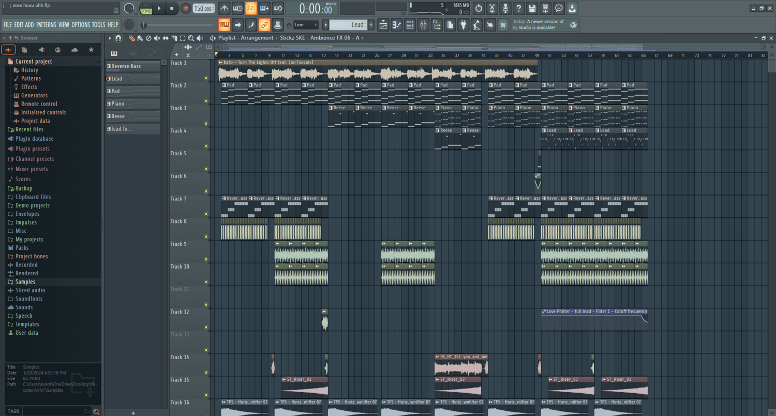Open the OPTIONS menu
The image size is (776, 416).
coord(81,25)
